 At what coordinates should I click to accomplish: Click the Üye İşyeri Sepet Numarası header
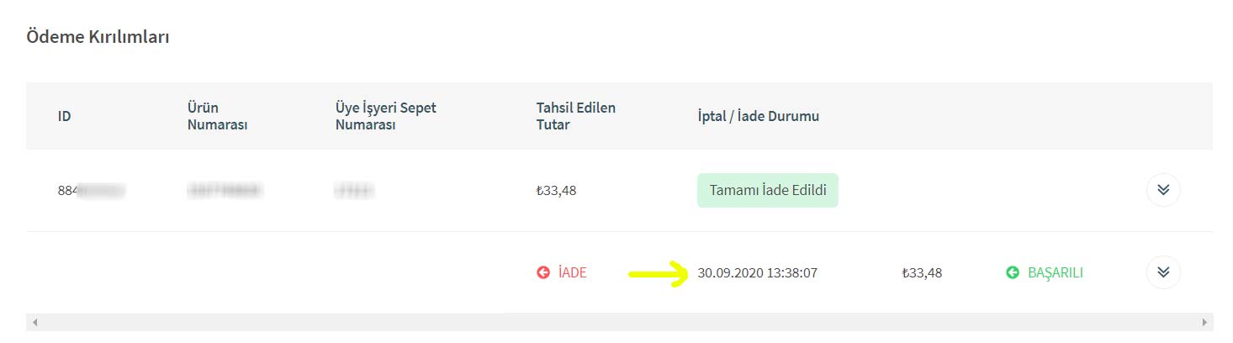pos(385,116)
